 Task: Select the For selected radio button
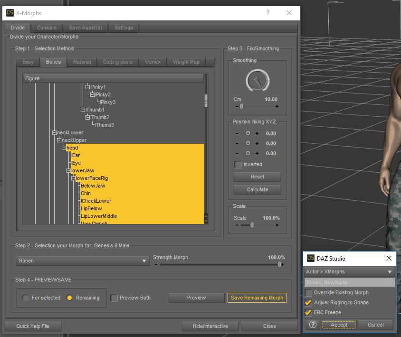pyautogui.click(x=25, y=298)
